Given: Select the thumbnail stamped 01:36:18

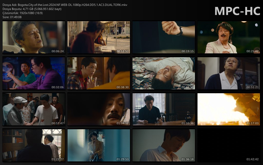Looking at the screenshot, I should [164, 145].
